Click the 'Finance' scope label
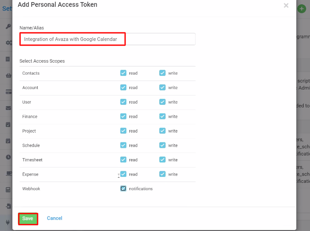The image size is (310, 231). pyautogui.click(x=29, y=117)
